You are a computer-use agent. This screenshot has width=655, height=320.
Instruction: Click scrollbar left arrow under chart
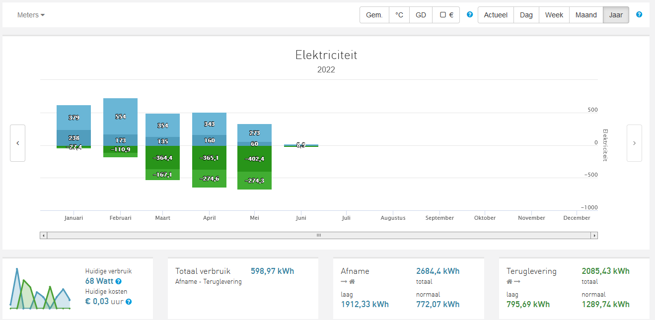(44, 235)
